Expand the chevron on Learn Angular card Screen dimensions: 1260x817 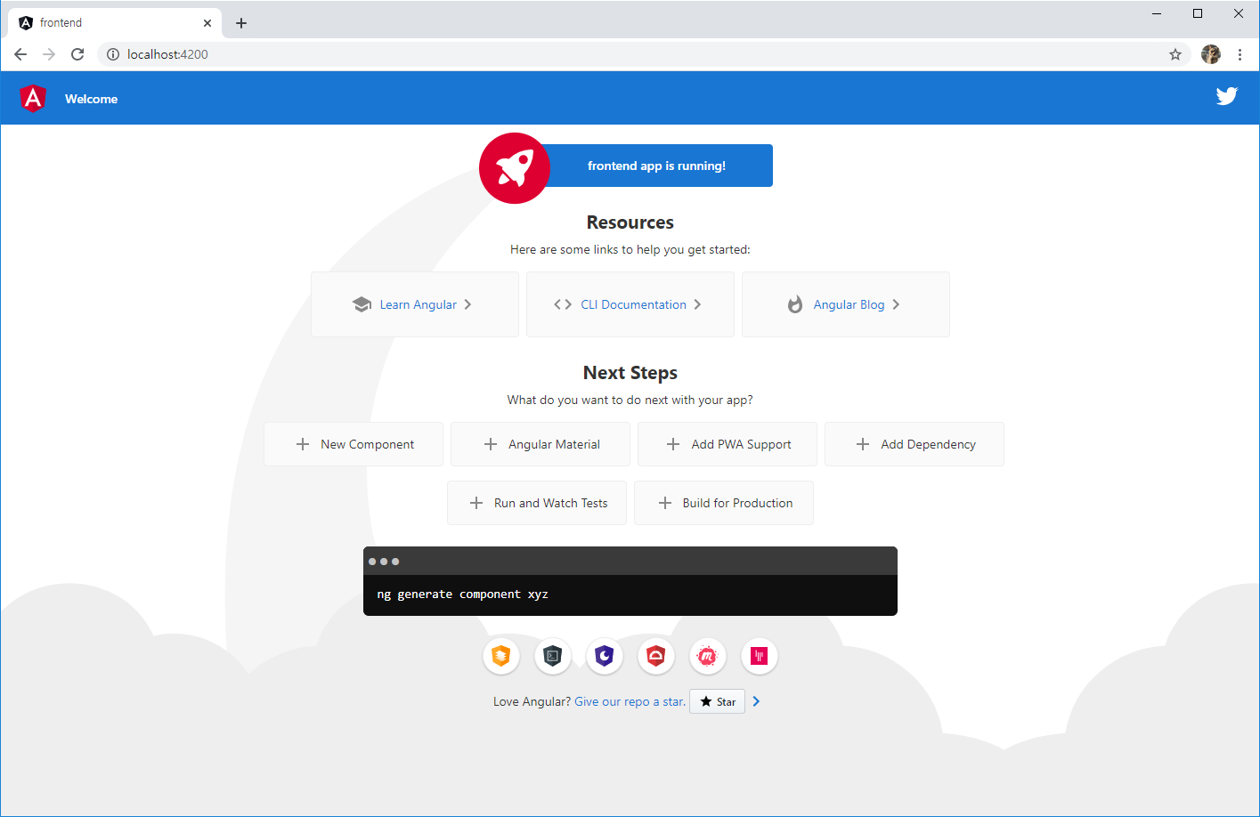(467, 304)
